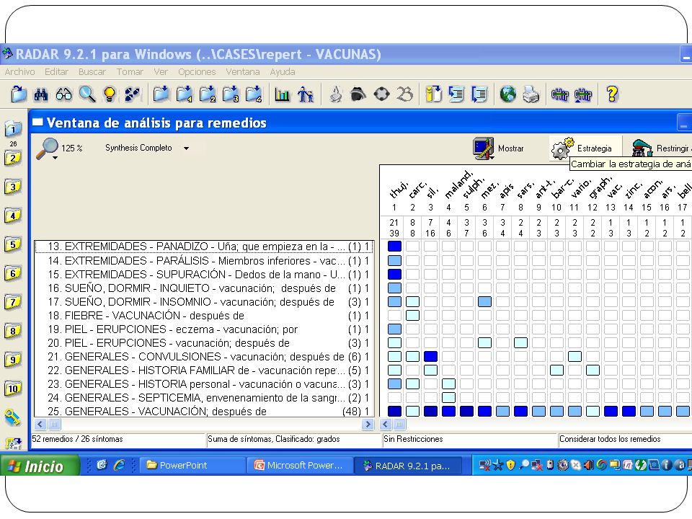Screen dimensions: 692x519
Task: Click the take-to-clipboard 4 folder icon
Action: pyautogui.click(x=253, y=94)
